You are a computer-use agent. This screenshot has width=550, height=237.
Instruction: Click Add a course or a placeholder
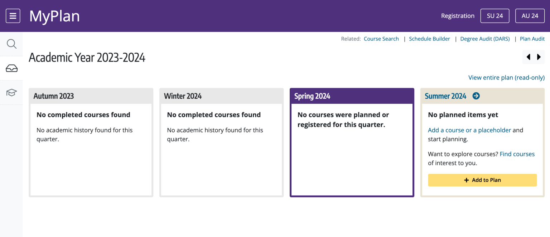click(469, 130)
